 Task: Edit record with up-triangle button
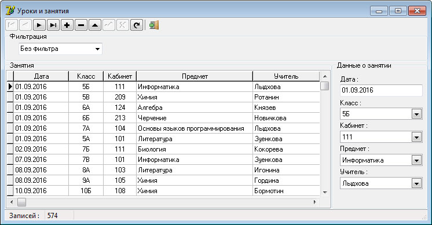(95, 25)
